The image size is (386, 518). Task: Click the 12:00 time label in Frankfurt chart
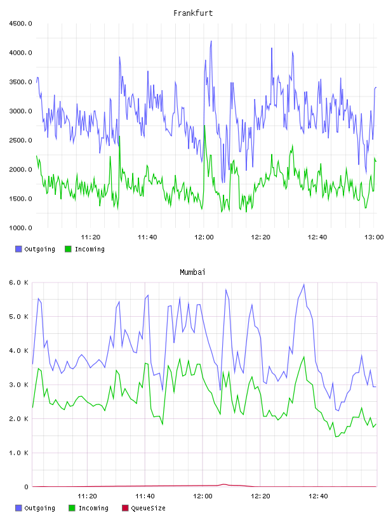point(204,237)
